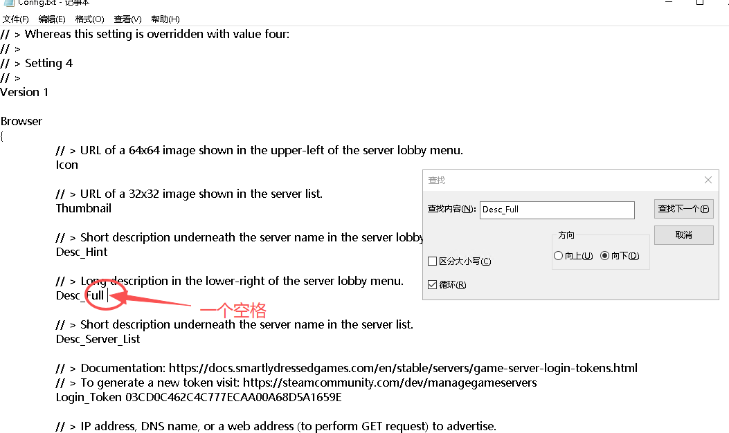Focus the 查找内容 search text field
Image resolution: width=729 pixels, height=433 pixels.
pos(557,210)
